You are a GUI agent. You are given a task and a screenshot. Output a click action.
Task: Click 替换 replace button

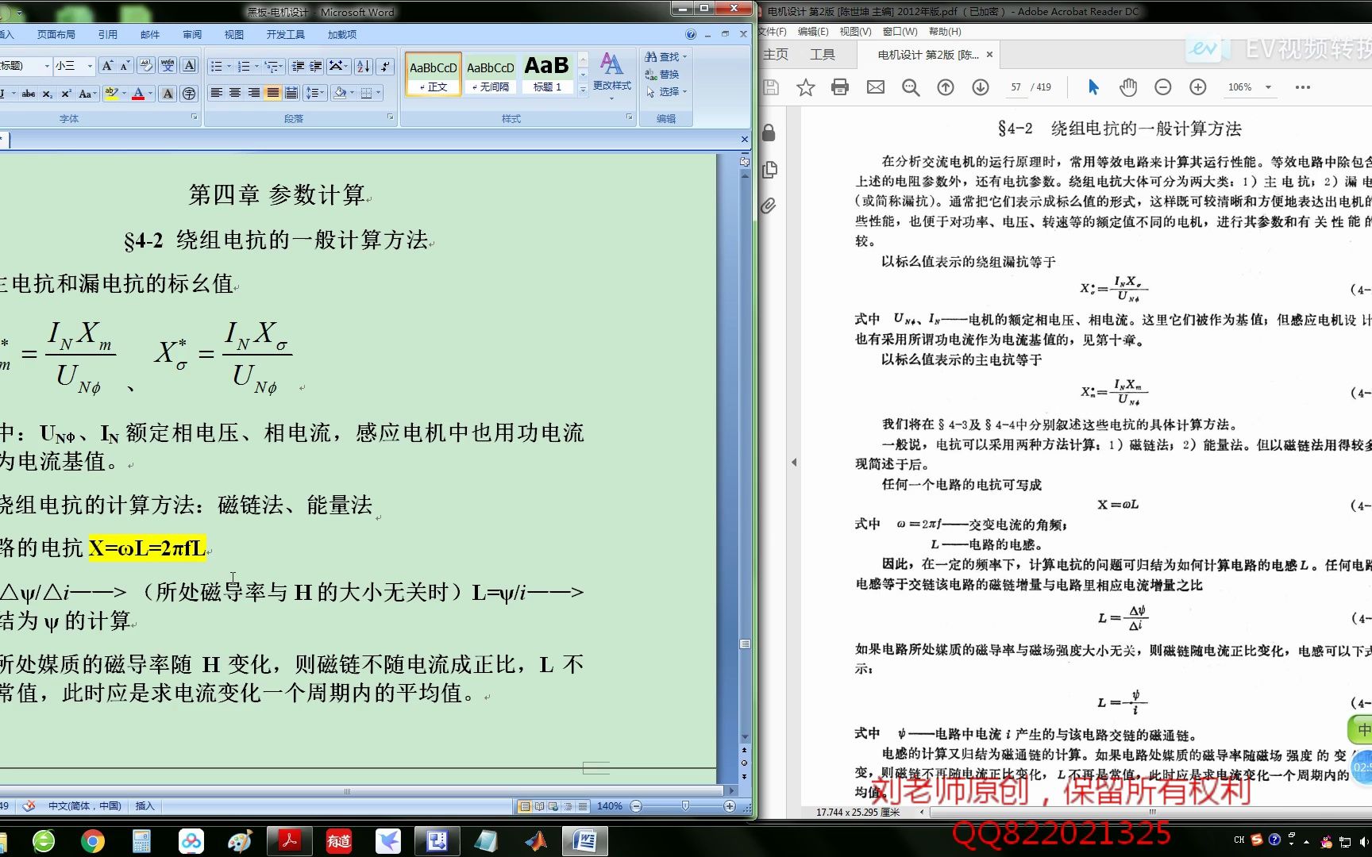tap(662, 75)
